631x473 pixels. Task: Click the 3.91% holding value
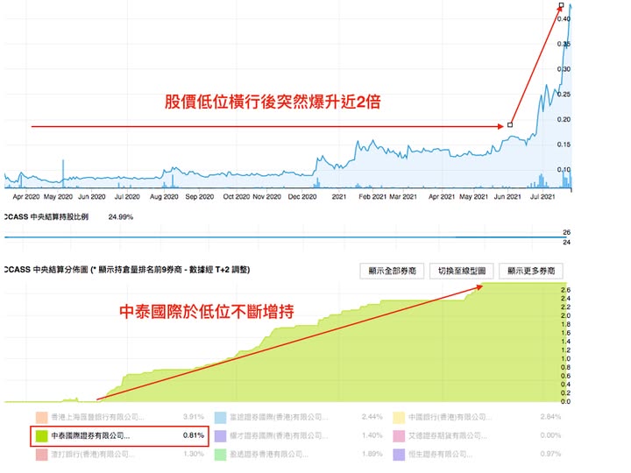pyautogui.click(x=194, y=417)
